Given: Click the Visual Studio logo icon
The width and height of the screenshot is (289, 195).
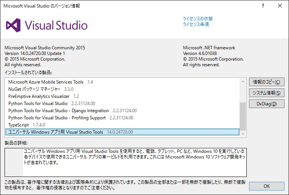Looking at the screenshot, I should [x=14, y=25].
